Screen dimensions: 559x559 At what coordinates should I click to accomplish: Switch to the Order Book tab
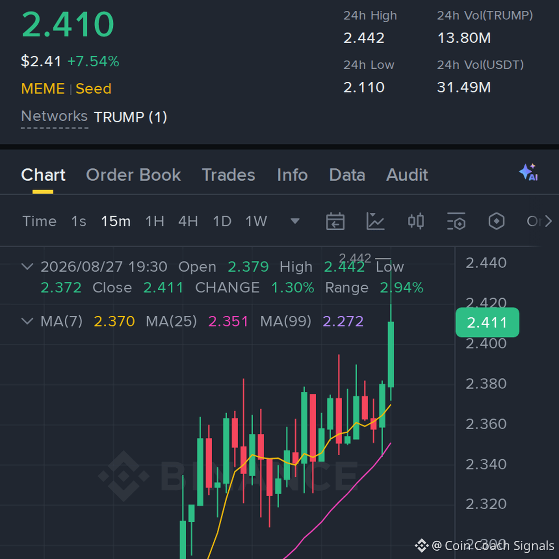(134, 175)
